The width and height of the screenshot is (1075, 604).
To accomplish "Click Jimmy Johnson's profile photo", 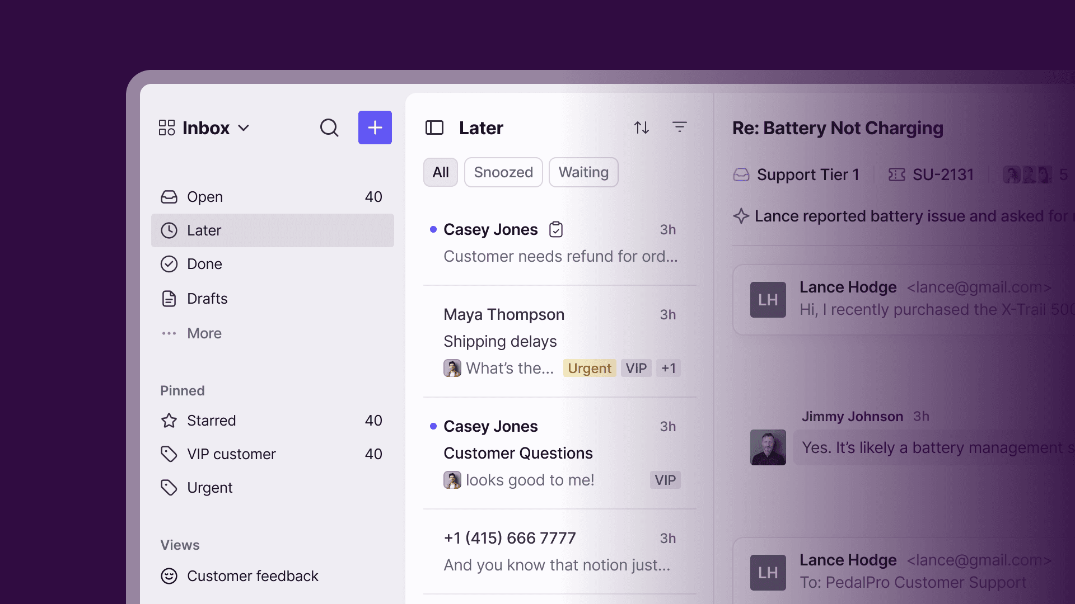I will (x=768, y=447).
